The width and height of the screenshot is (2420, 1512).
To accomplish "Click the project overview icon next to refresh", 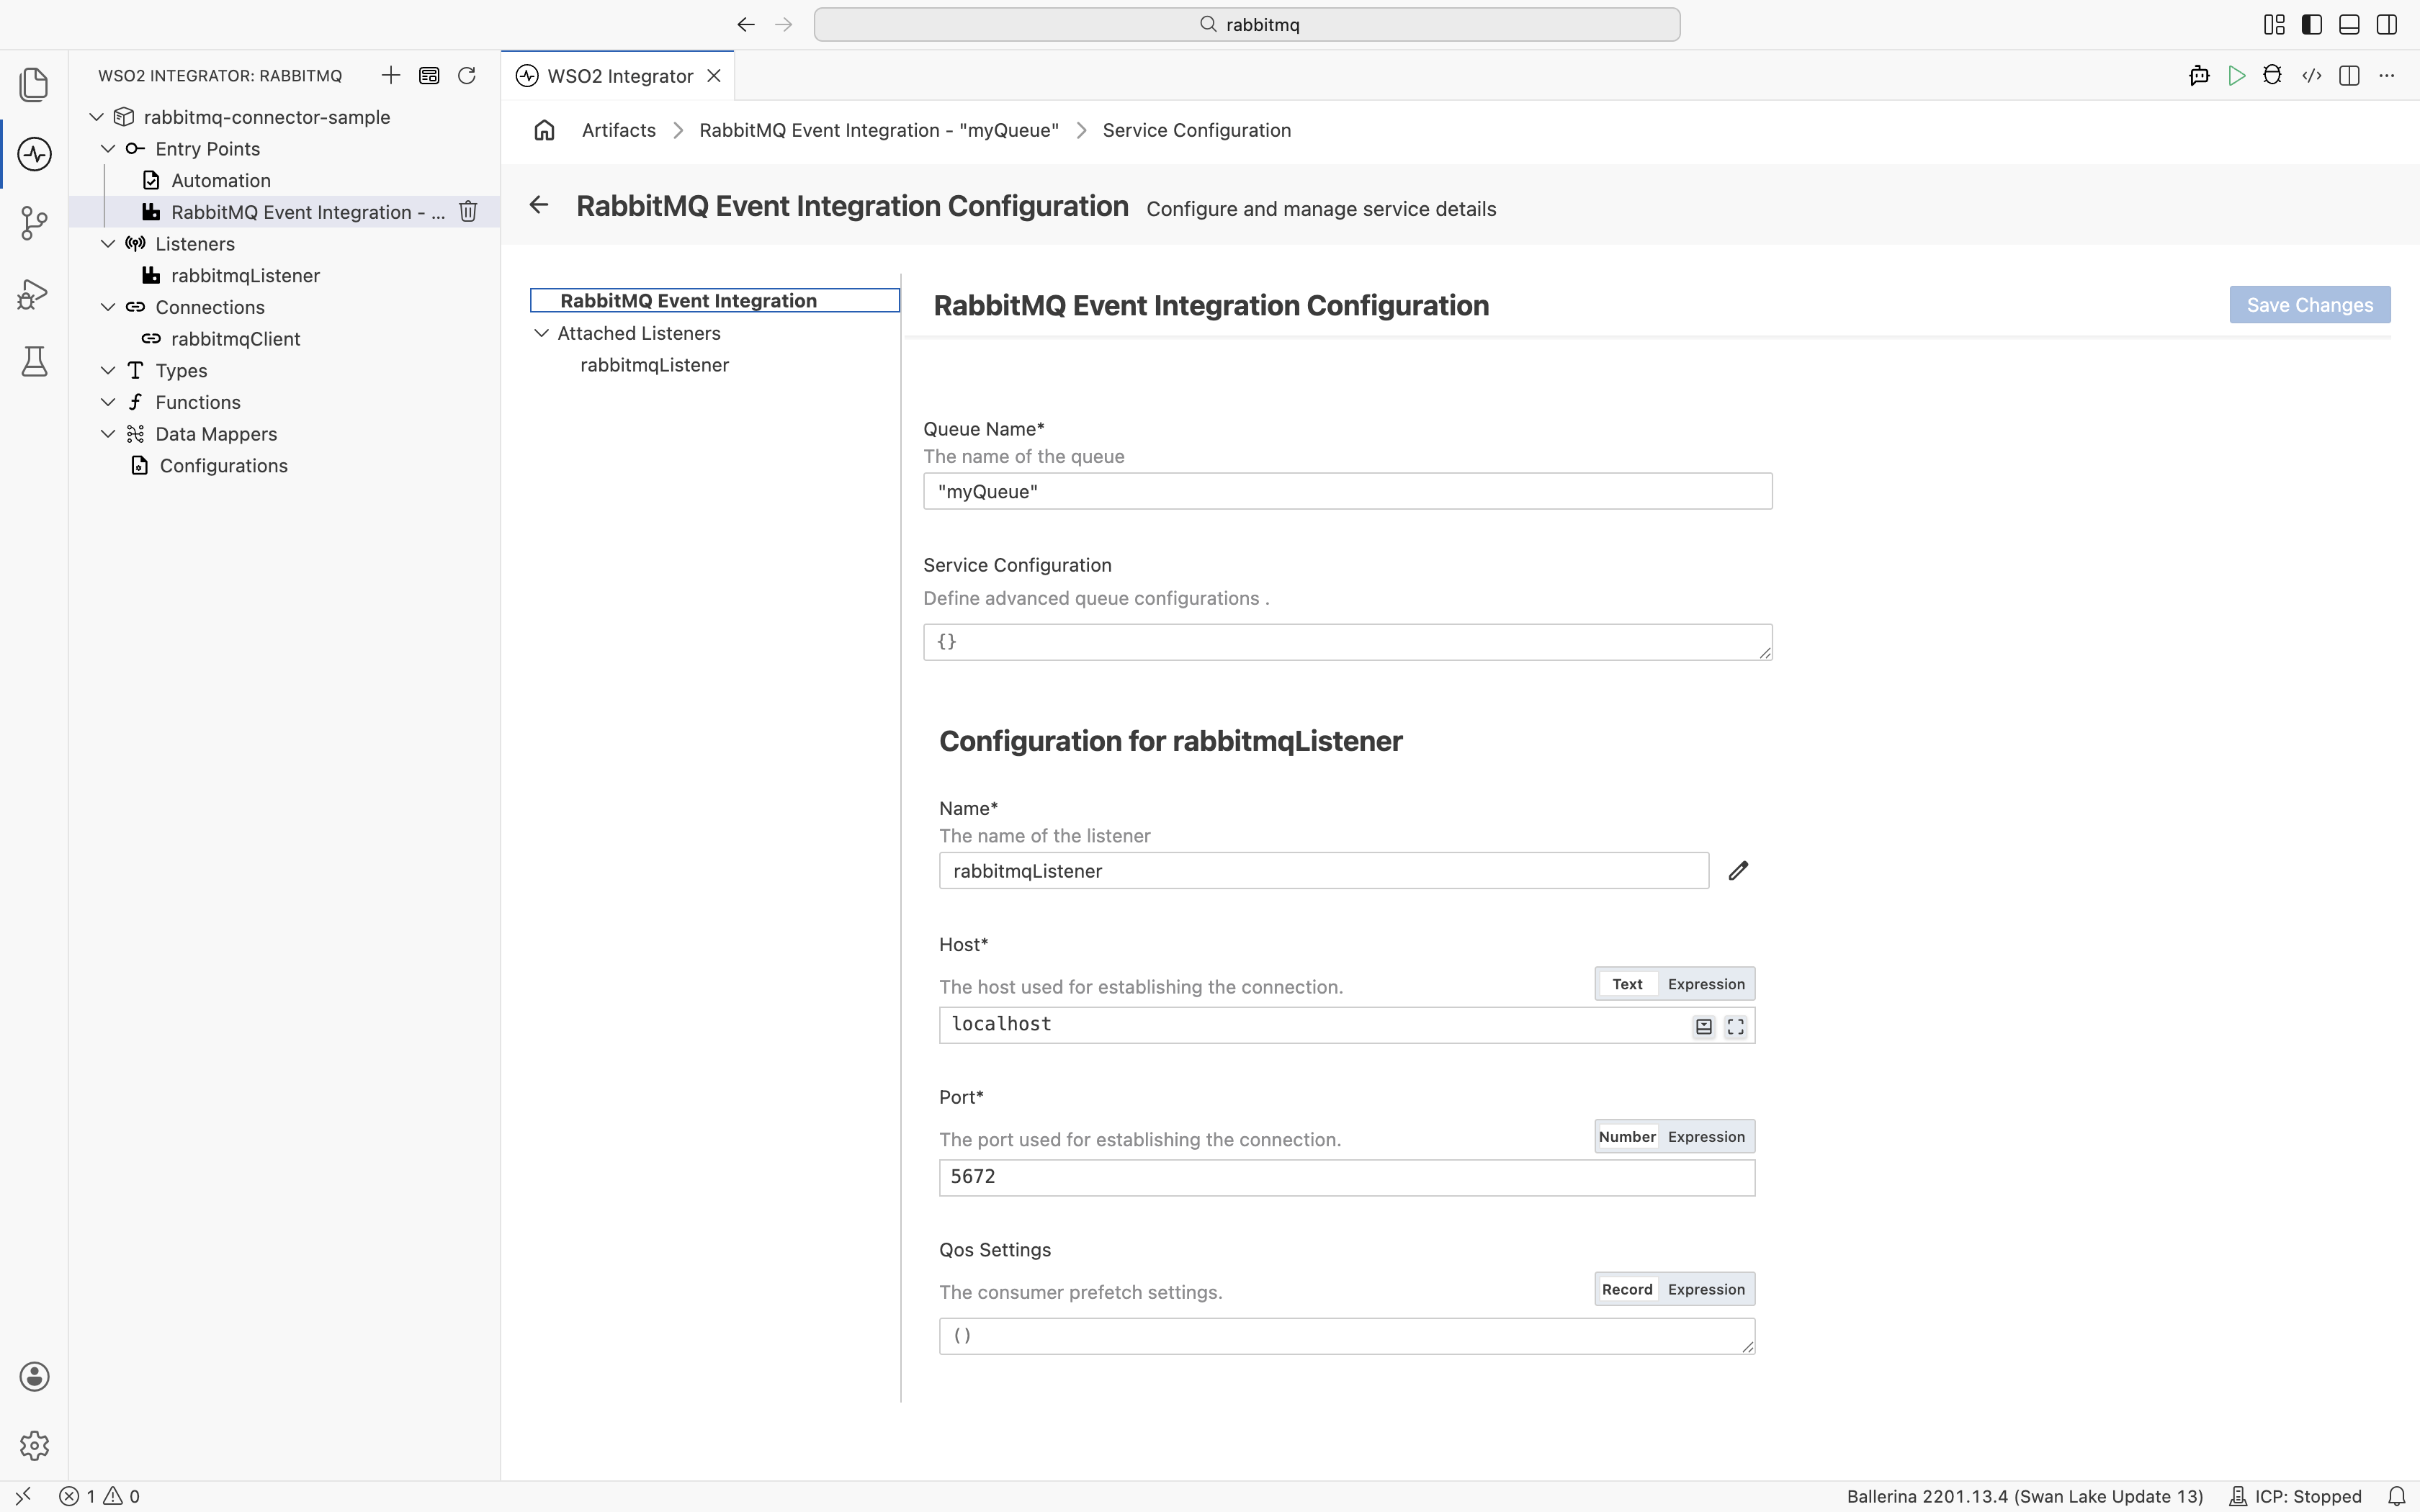I will coord(429,75).
